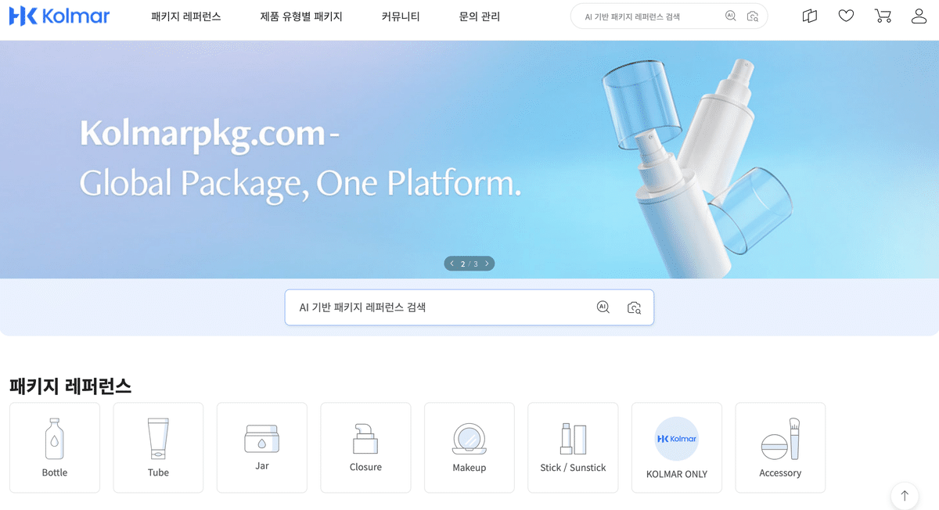Focus the main AI 기반 패키지 레퍼런스 검색 field
Viewport: 939px width, 510px height.
click(469, 307)
